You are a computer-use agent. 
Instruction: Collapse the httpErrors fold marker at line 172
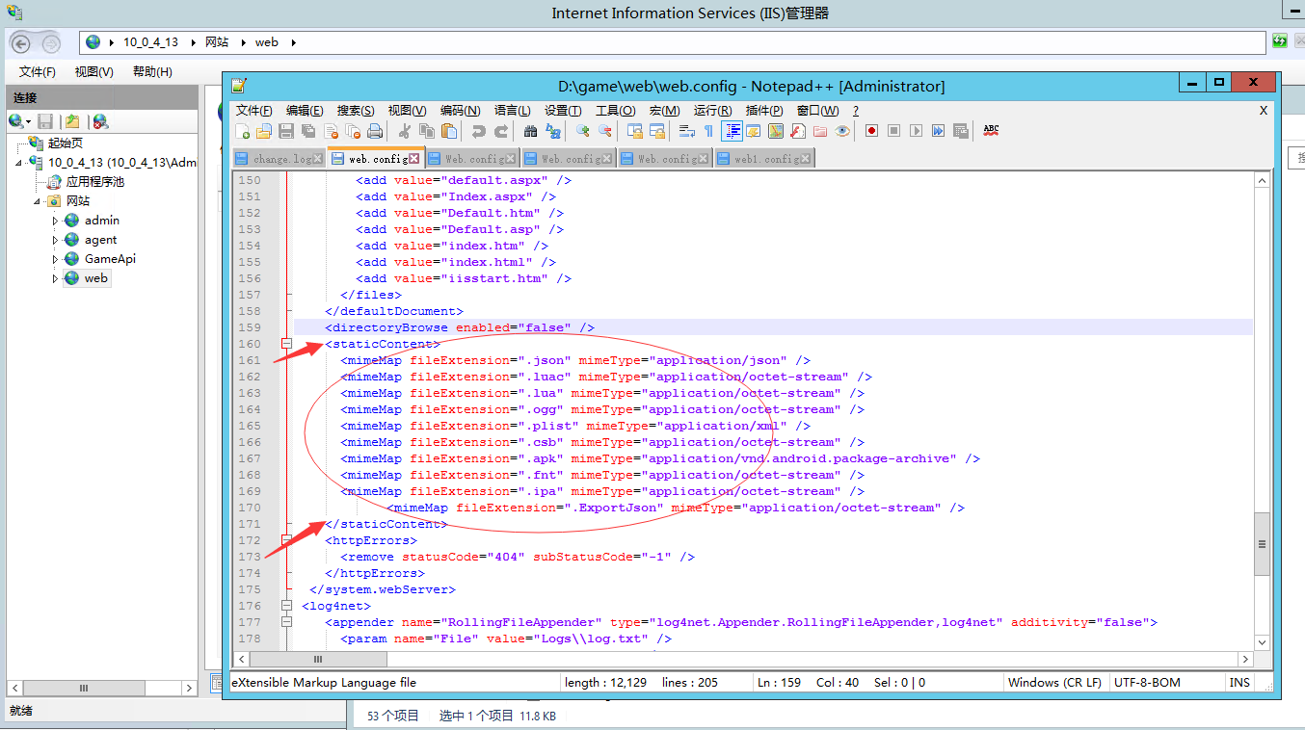(286, 540)
